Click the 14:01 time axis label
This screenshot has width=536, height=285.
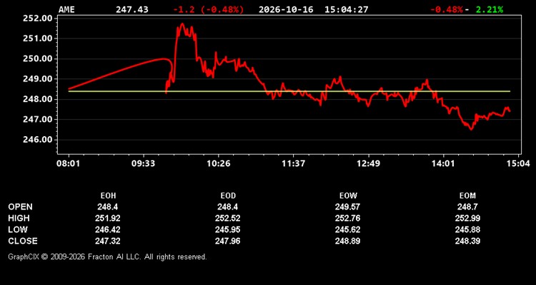pos(444,164)
